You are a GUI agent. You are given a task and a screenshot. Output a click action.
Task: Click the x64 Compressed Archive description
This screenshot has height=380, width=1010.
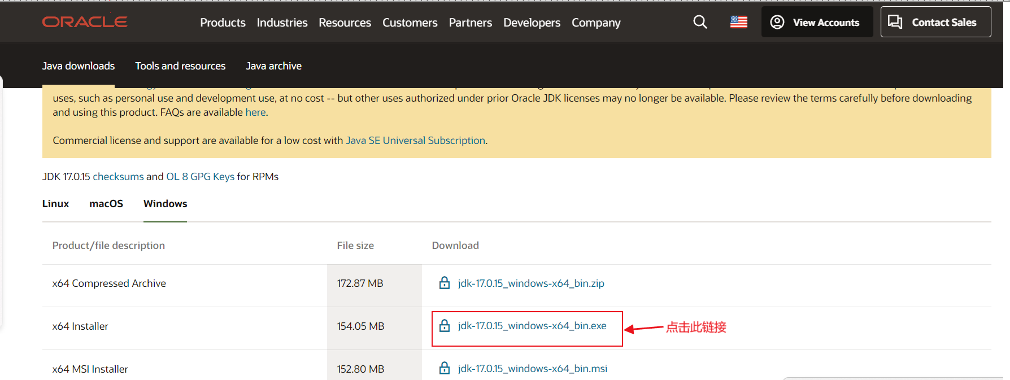pyautogui.click(x=109, y=283)
